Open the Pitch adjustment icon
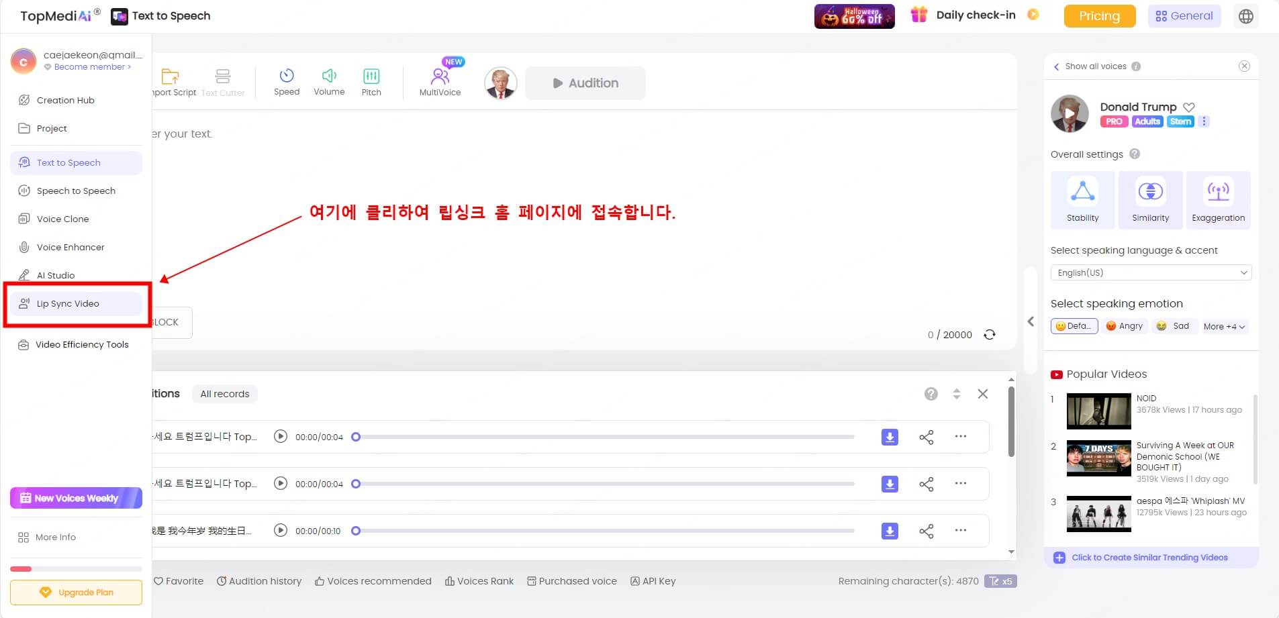 pyautogui.click(x=371, y=76)
